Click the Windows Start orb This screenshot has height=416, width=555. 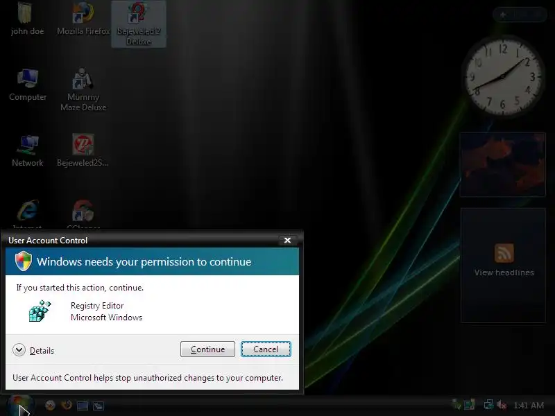pos(20,406)
